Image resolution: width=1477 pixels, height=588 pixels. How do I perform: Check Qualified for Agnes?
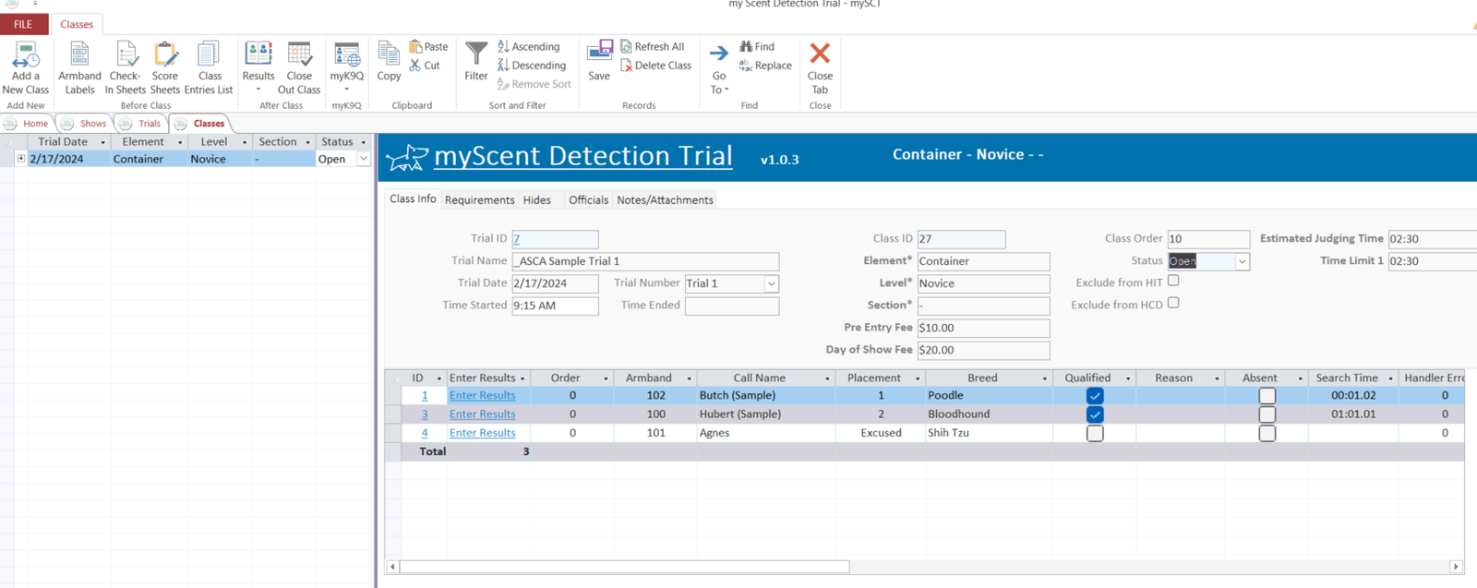(1095, 433)
